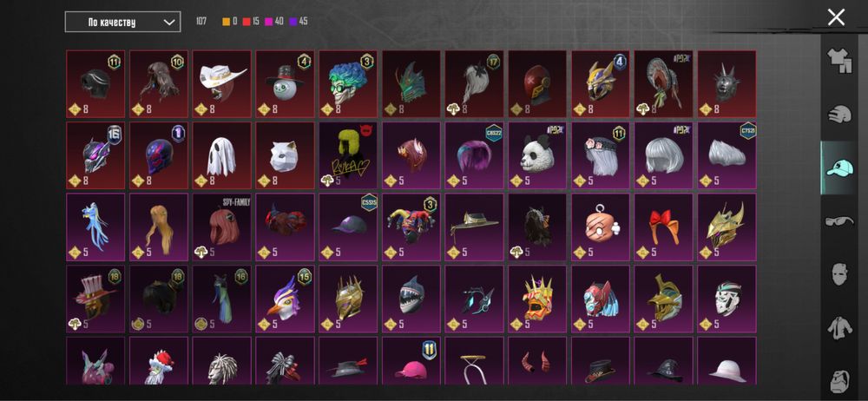The image size is (868, 401).
Task: Open the face mask category icon
Action: pyautogui.click(x=839, y=274)
